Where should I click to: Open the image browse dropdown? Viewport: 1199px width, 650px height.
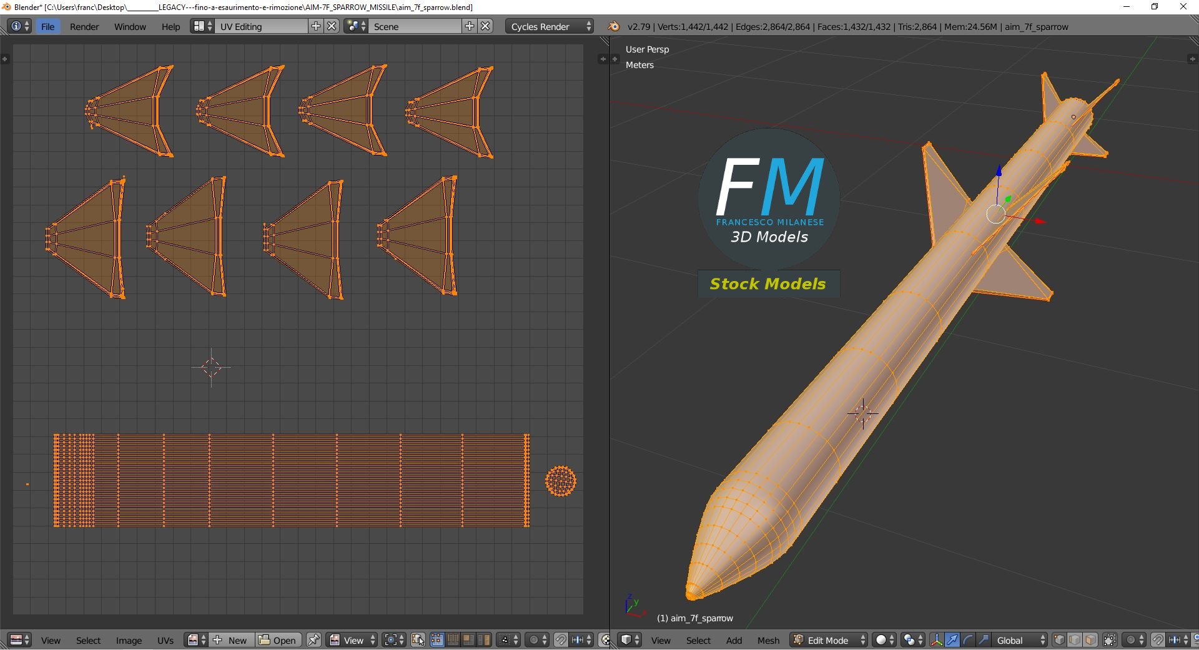(196, 640)
